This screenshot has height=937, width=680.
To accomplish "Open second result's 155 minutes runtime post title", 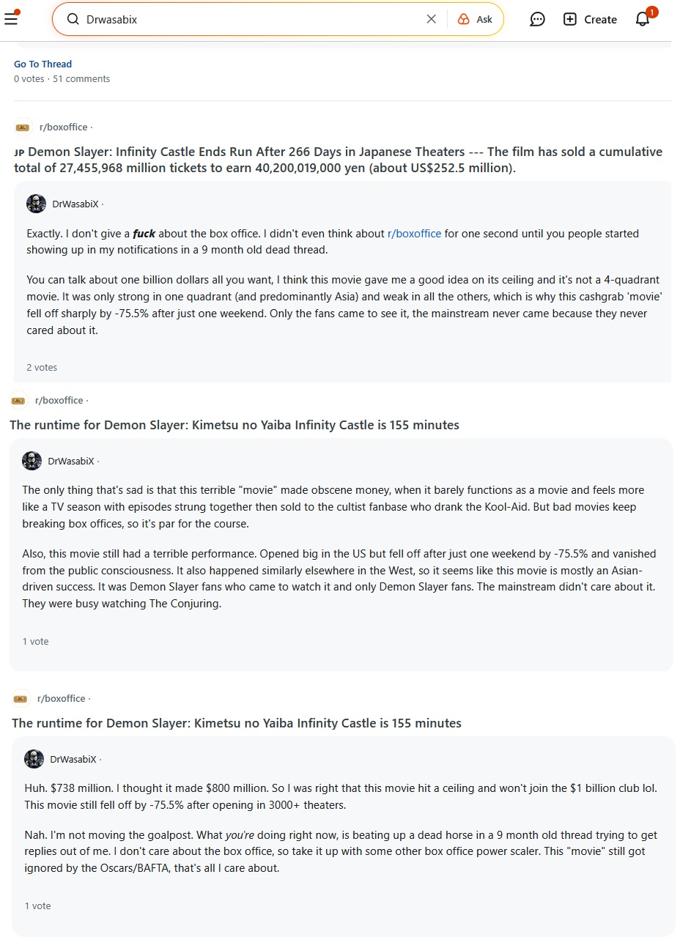I will pyautogui.click(x=234, y=425).
